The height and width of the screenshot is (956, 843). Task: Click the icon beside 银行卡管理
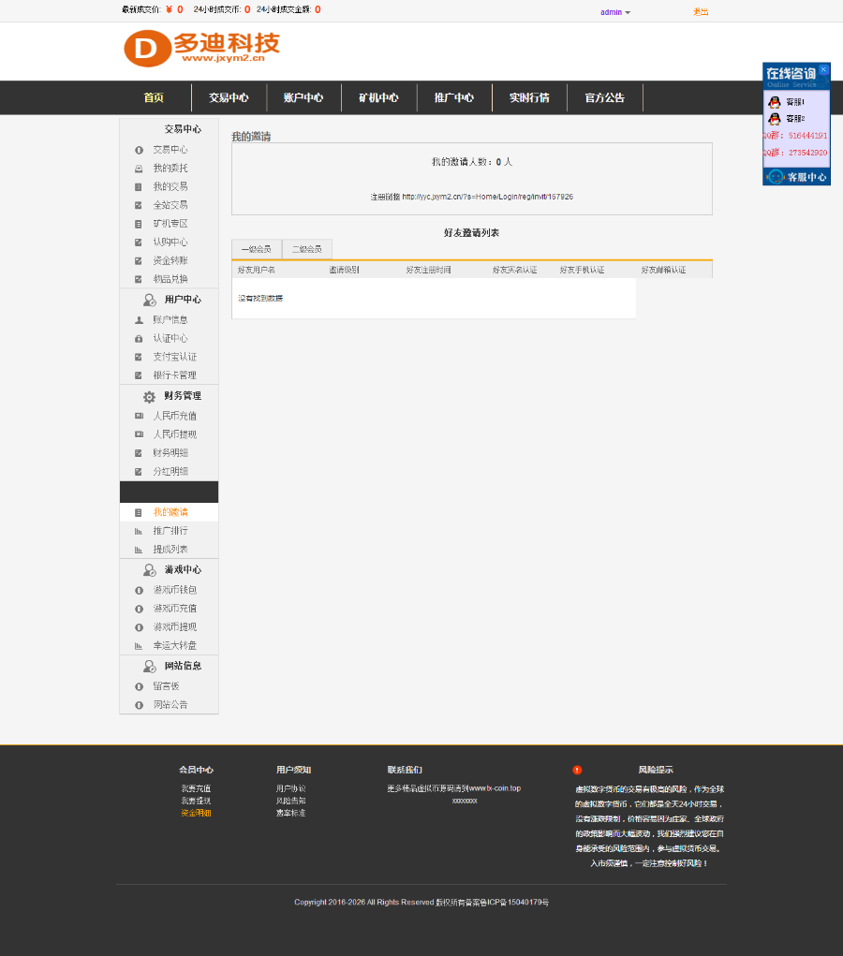(139, 375)
